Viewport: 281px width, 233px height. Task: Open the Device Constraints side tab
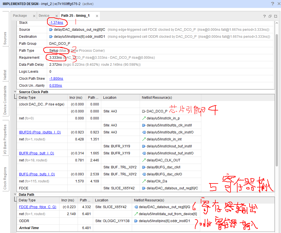pyautogui.click(x=5, y=100)
